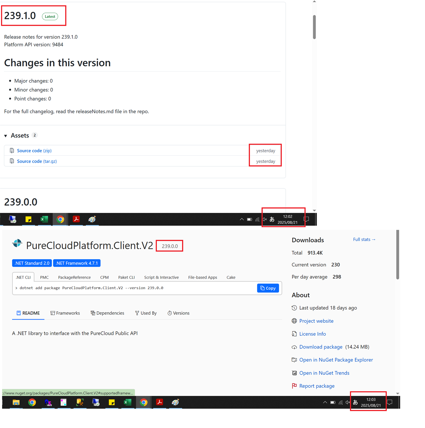This screenshot has width=425, height=428.
Task: Click the NuGet page vertical scrollbar thumb
Action: [397, 255]
